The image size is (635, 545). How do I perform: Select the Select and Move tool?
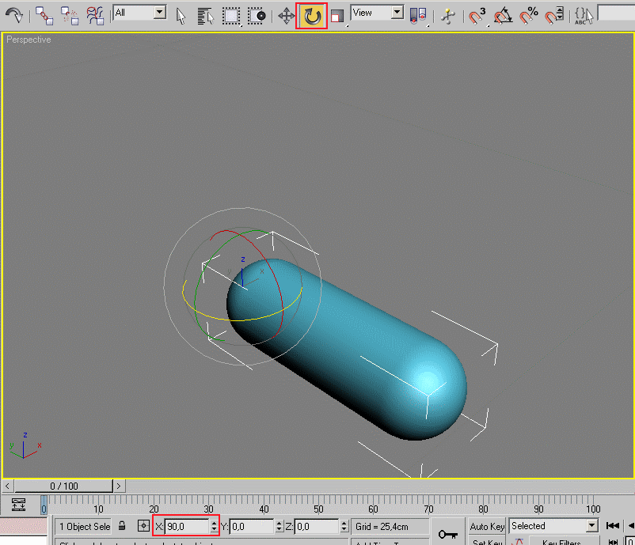point(287,16)
